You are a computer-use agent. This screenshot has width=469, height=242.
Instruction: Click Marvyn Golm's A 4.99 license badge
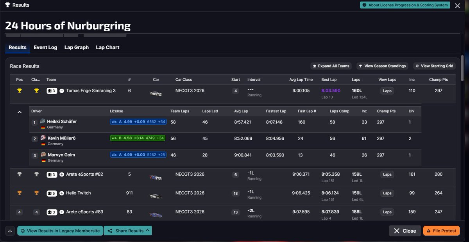click(138, 155)
